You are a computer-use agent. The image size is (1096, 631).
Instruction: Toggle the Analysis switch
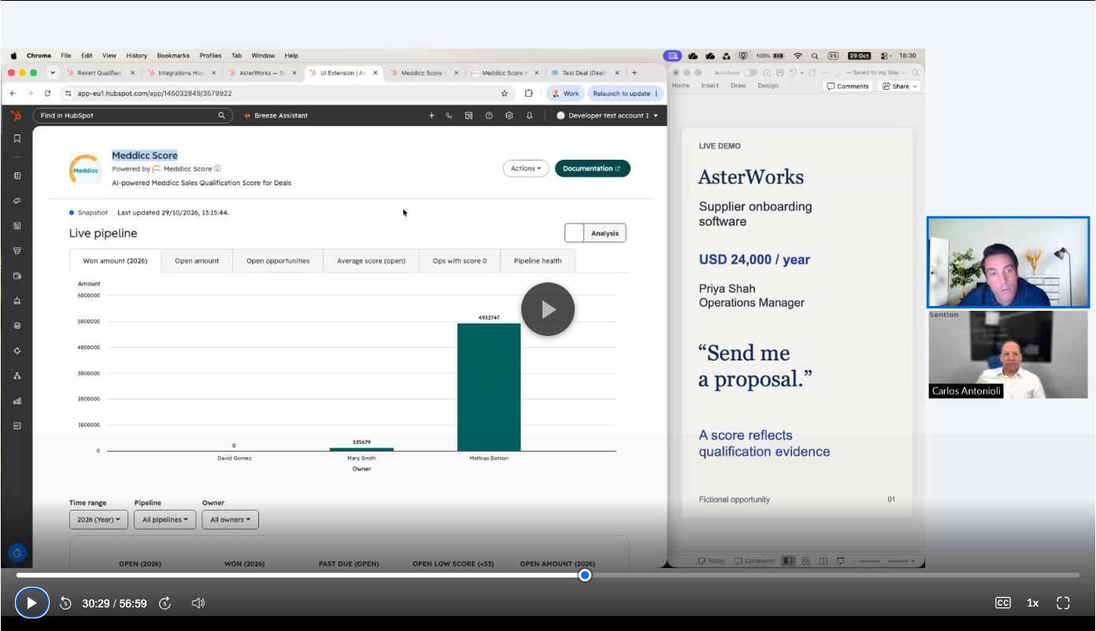(595, 233)
